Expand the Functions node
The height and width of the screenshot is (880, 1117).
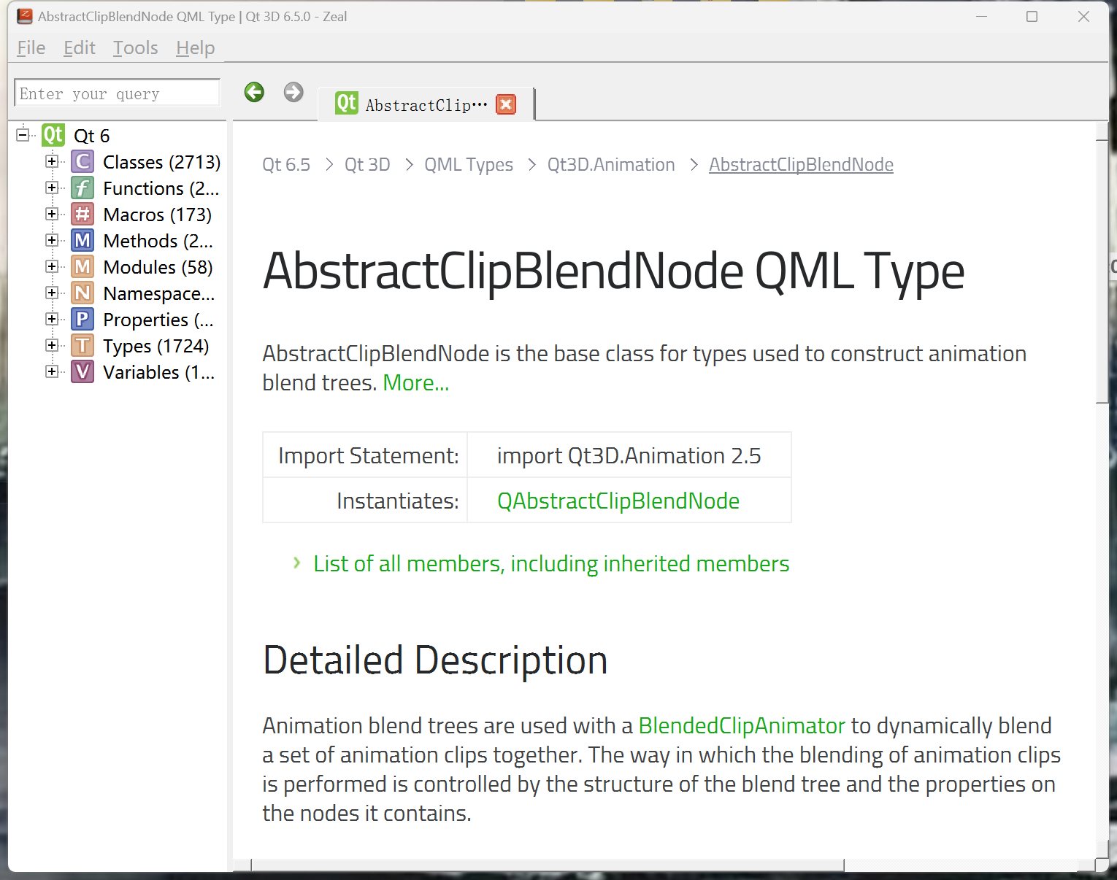(x=51, y=188)
